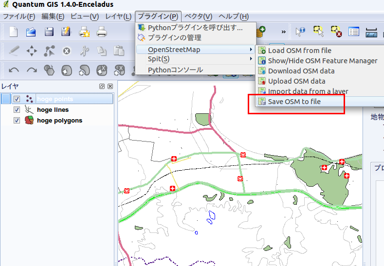Open the Attribute Table icon

[354, 32]
